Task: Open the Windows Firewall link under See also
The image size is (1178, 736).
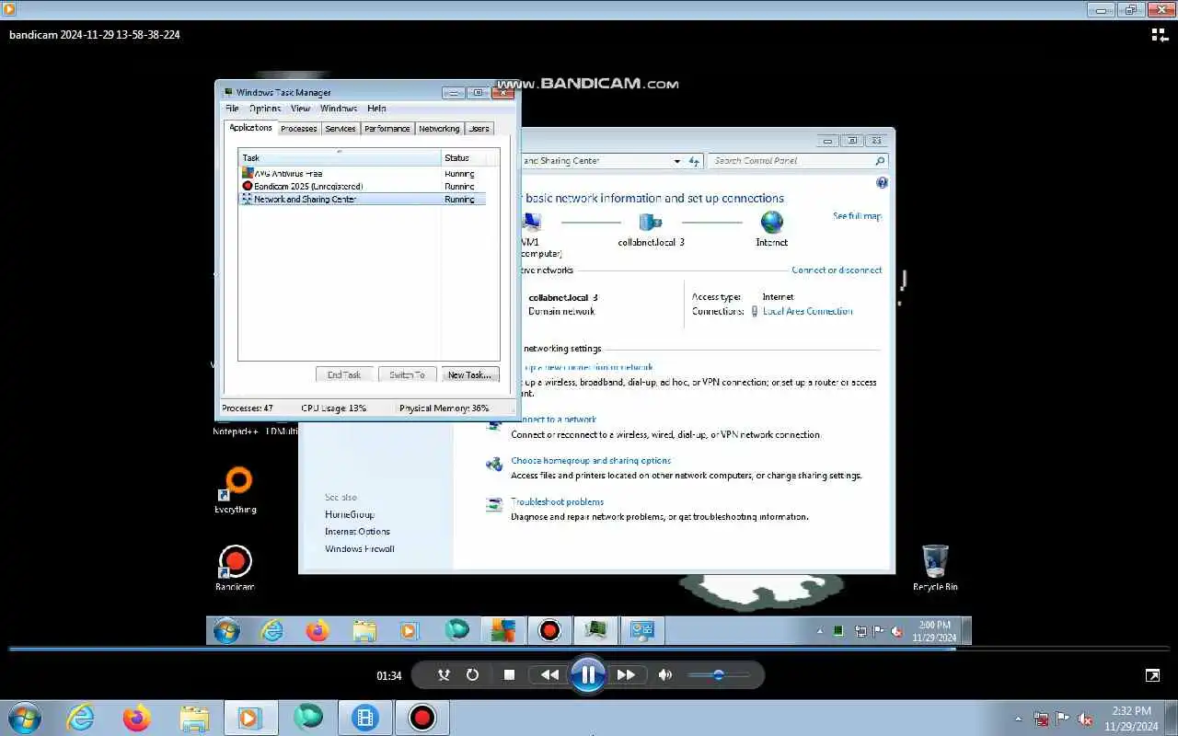Action: 360,549
